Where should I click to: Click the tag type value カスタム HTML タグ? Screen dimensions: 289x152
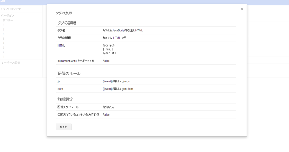pos(114,38)
